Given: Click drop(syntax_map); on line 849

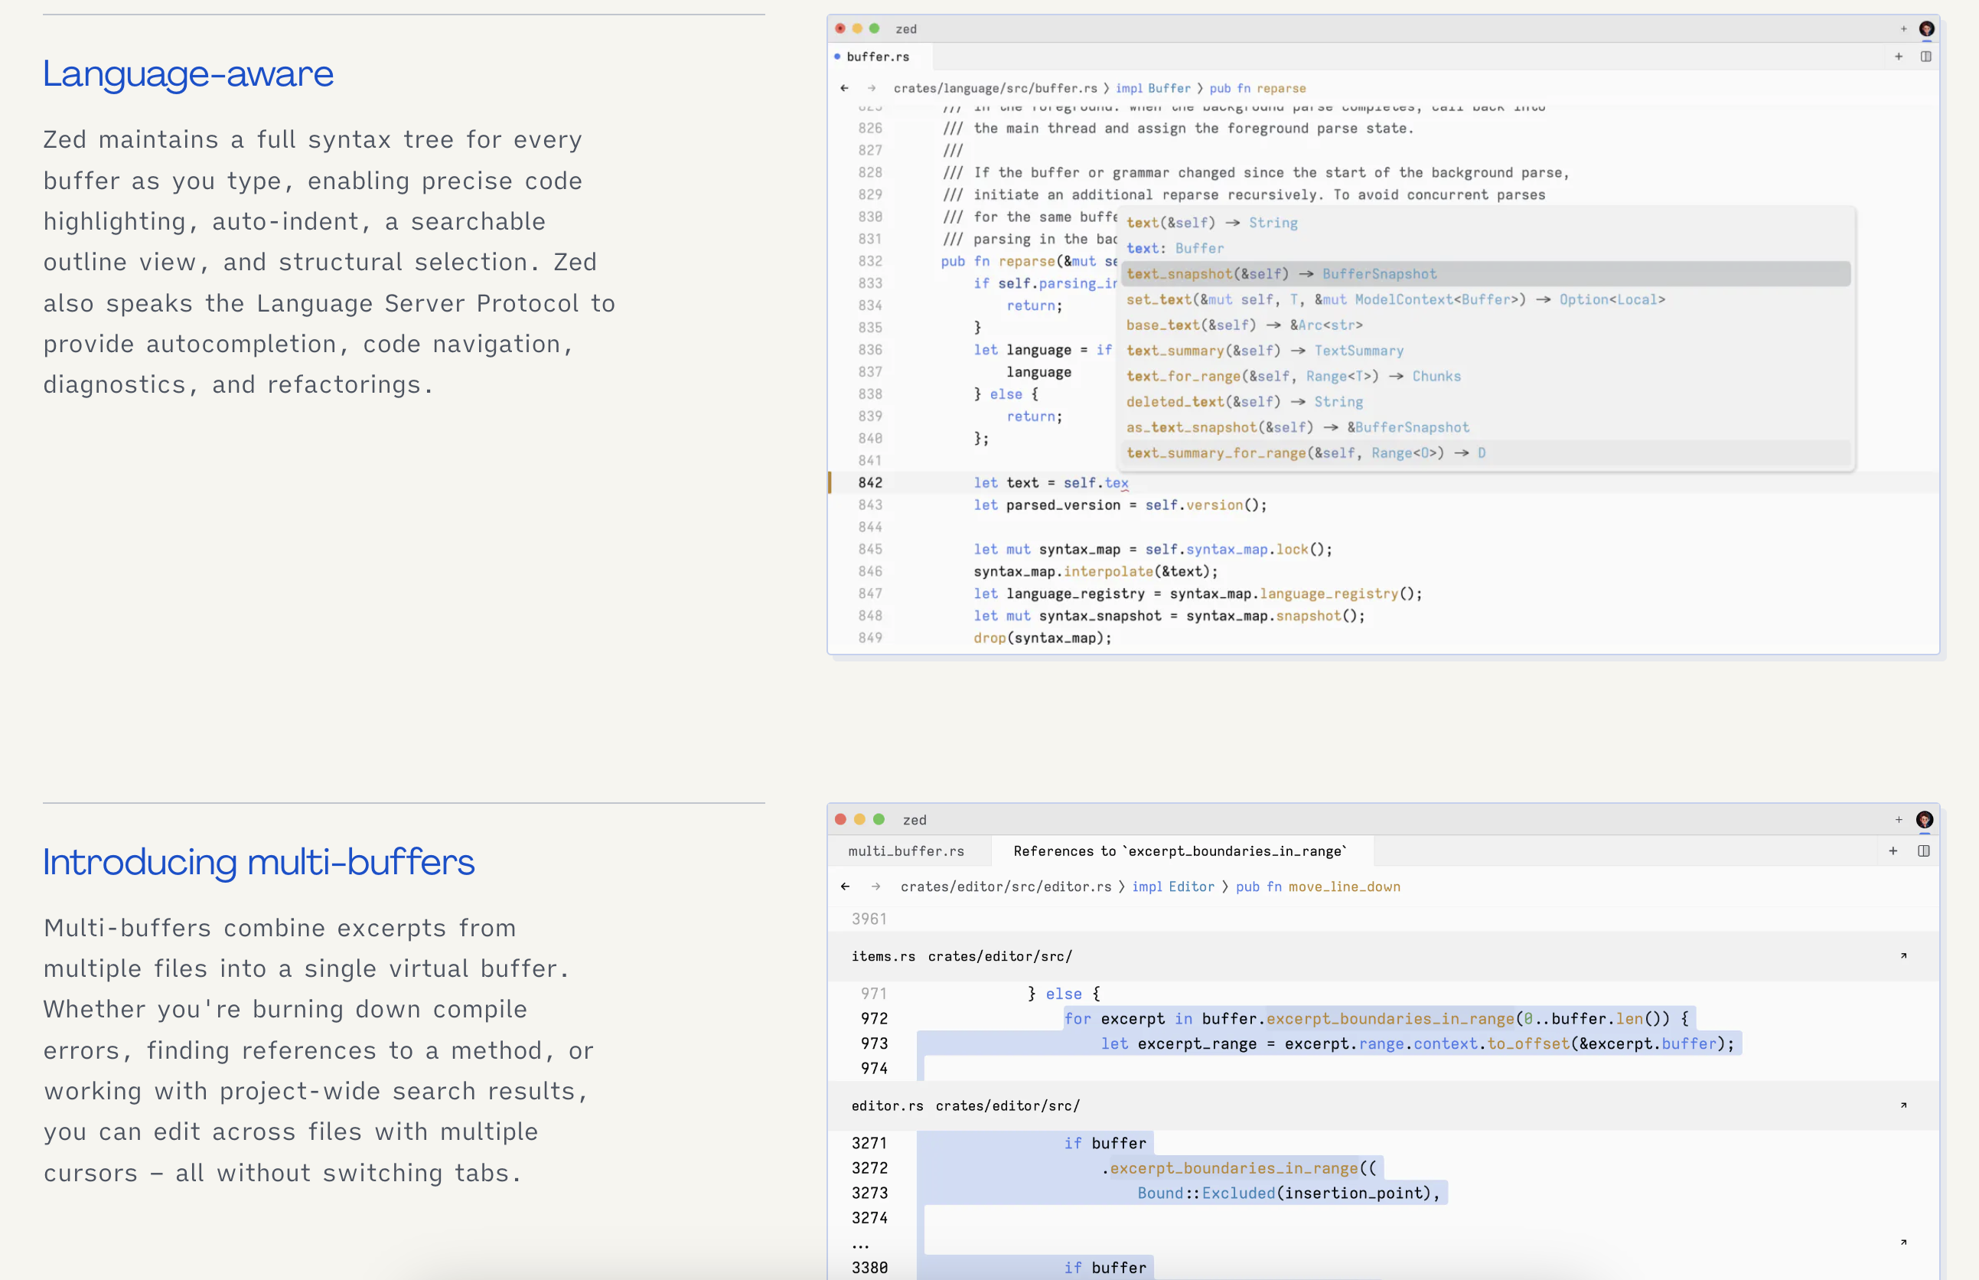Looking at the screenshot, I should click(x=1042, y=638).
